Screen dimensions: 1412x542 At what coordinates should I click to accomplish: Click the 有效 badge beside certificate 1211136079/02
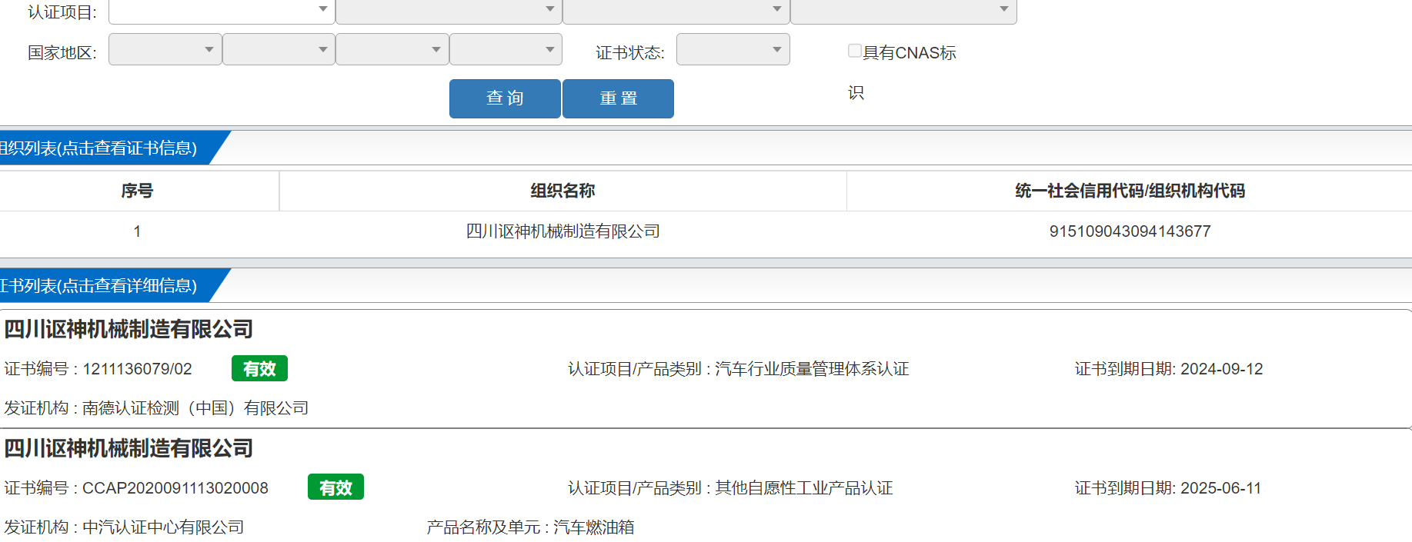pos(259,369)
